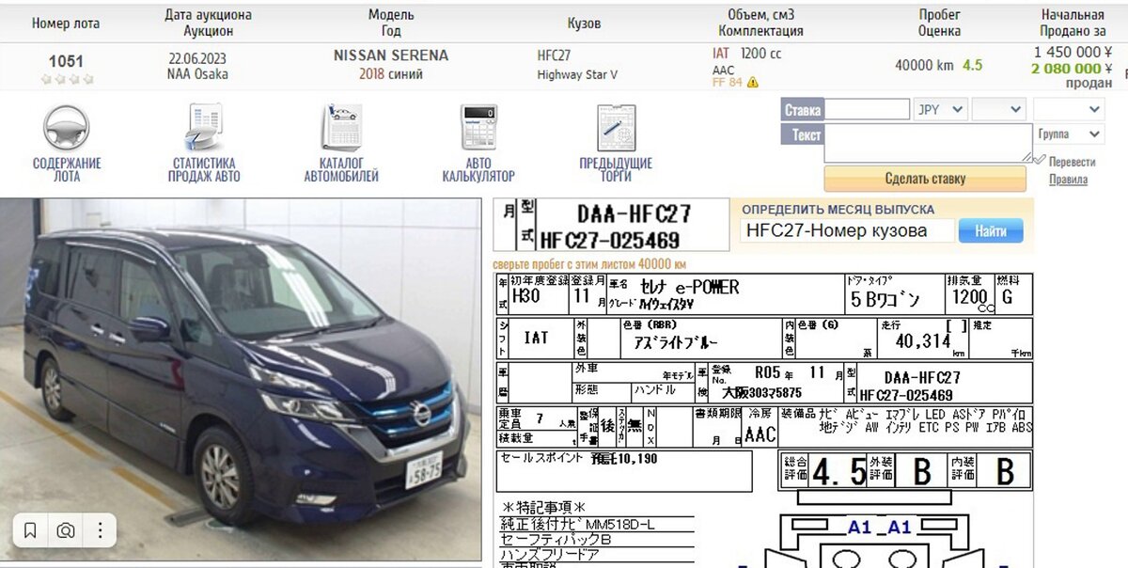Open Статистика продаж авто icon
The image size is (1128, 568).
pyautogui.click(x=204, y=127)
